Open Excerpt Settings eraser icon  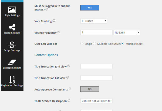(x=12, y=62)
